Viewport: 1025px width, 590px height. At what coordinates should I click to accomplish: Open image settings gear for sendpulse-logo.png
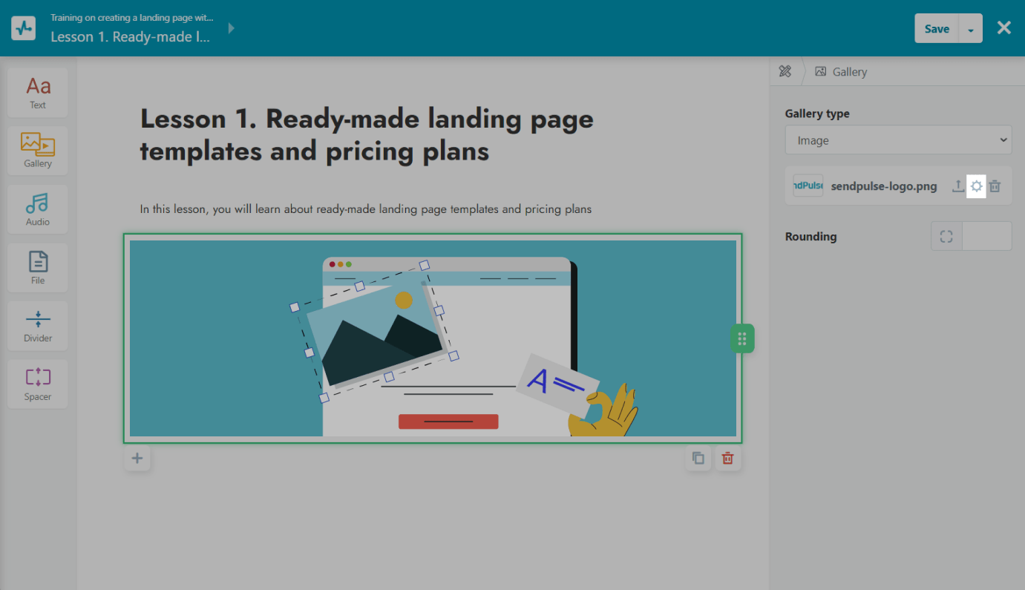(x=977, y=186)
